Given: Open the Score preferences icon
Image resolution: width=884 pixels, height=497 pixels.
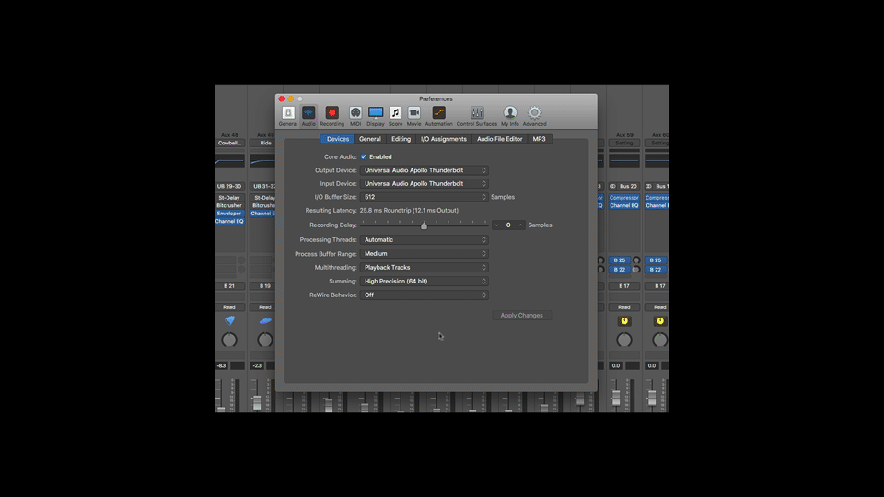Looking at the screenshot, I should 395,112.
